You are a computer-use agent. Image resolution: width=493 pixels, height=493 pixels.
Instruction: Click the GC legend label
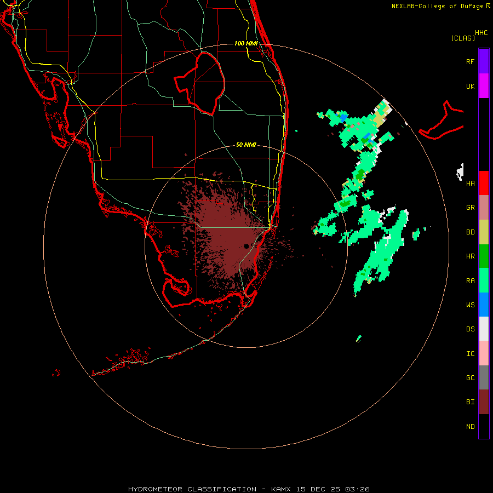tap(470, 377)
